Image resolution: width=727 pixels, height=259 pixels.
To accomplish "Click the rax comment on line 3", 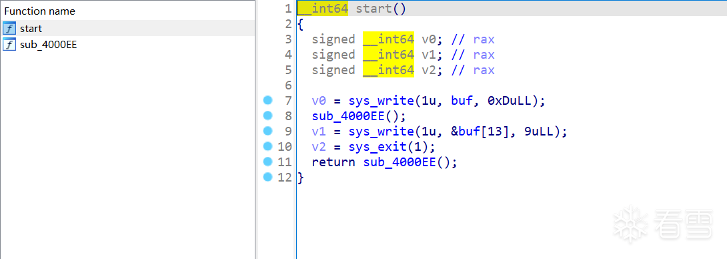I will [x=484, y=39].
